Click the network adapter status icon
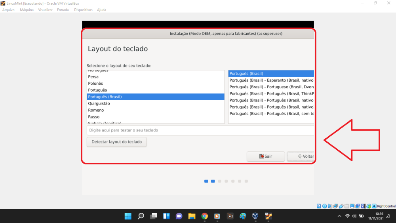This screenshot has height=223, width=396. pyautogui.click(x=335, y=206)
